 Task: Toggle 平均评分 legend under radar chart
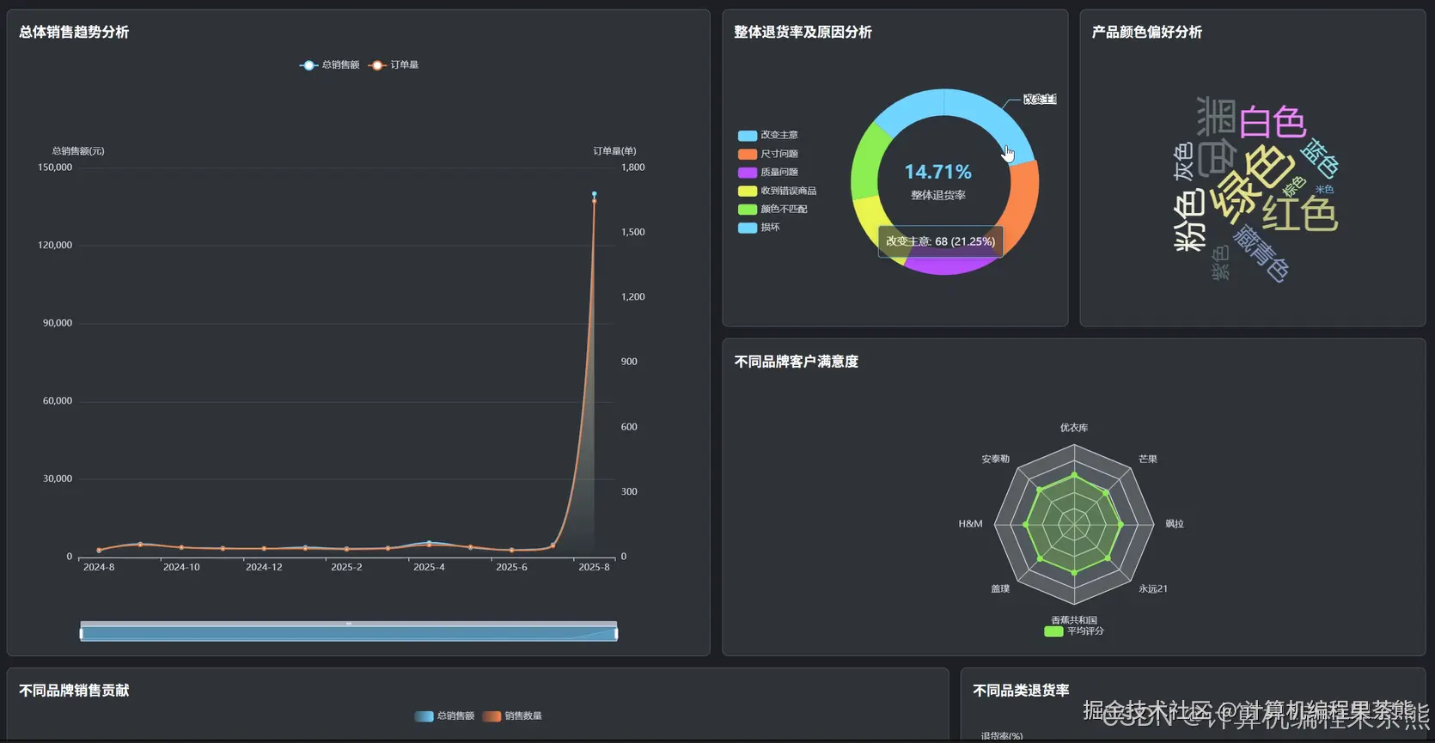tap(1074, 631)
